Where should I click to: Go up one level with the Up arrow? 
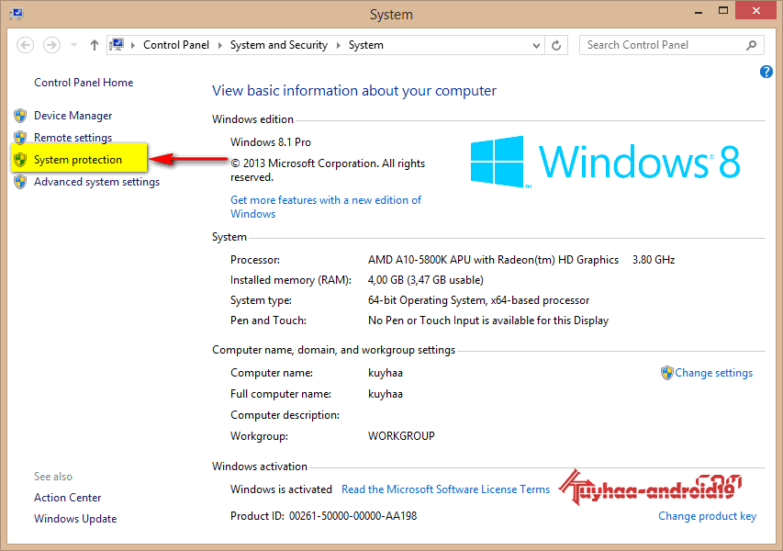94,45
